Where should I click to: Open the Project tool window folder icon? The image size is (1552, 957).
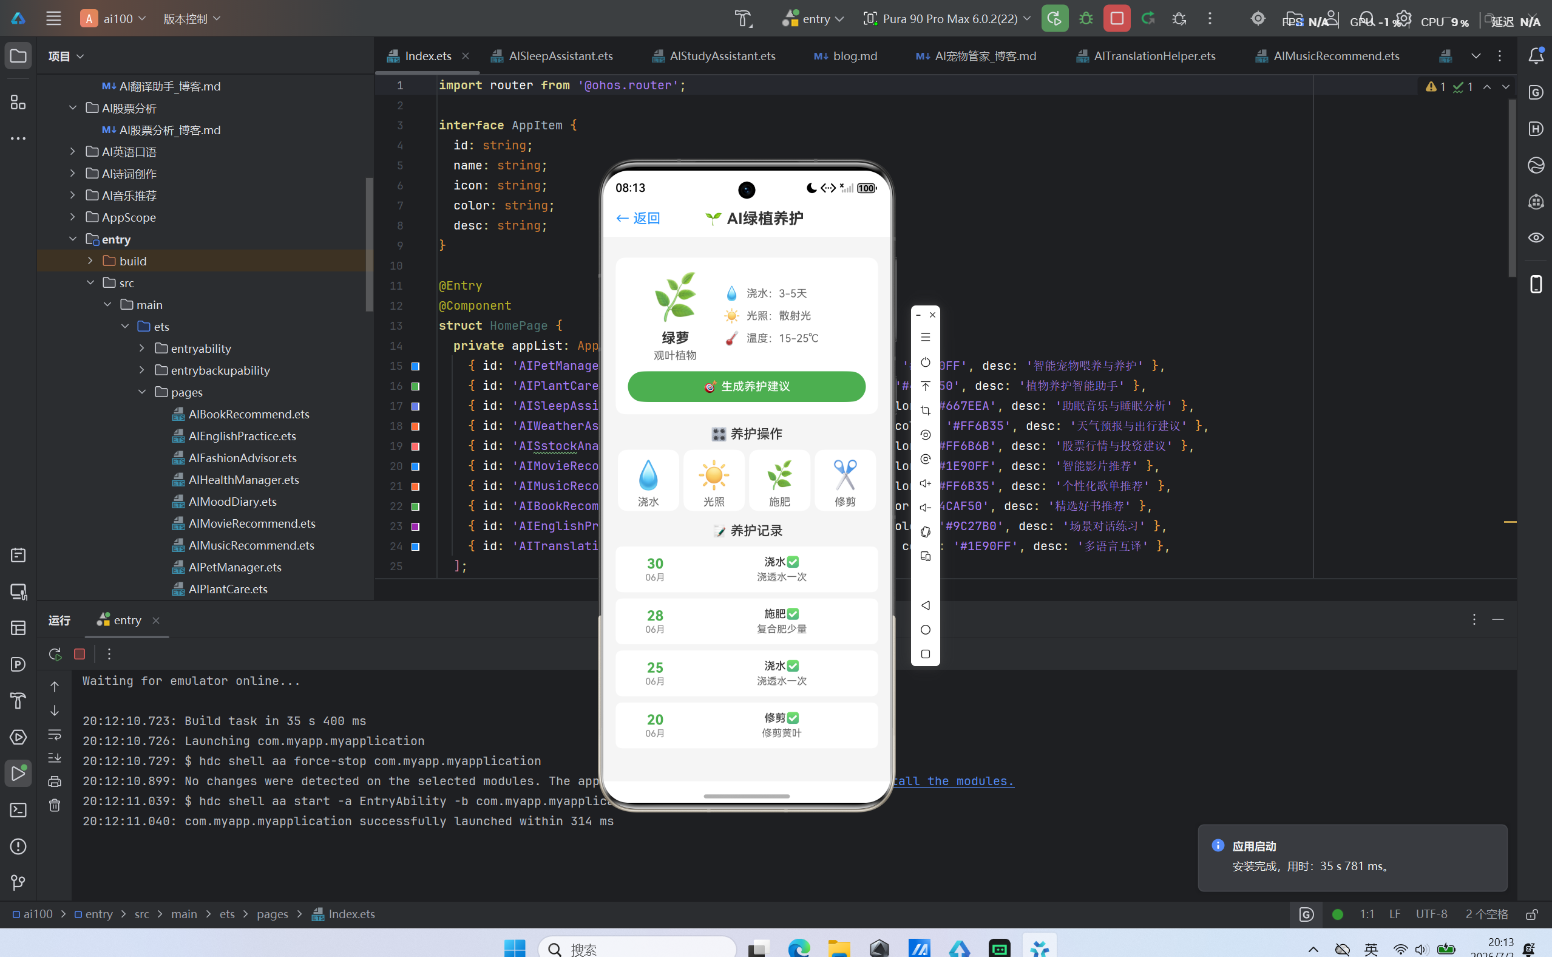coord(18,56)
